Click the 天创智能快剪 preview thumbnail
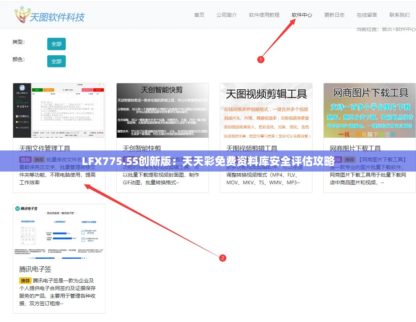The height and width of the screenshot is (322, 416). click(x=162, y=110)
